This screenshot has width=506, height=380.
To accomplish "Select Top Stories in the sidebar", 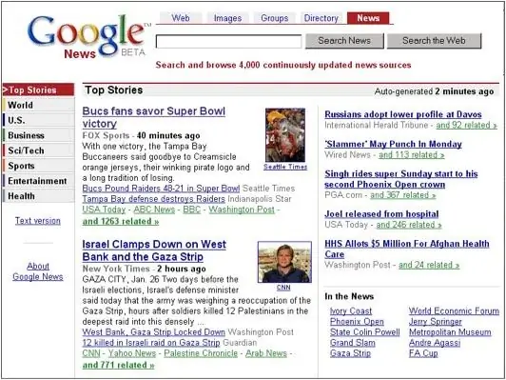I will point(38,90).
